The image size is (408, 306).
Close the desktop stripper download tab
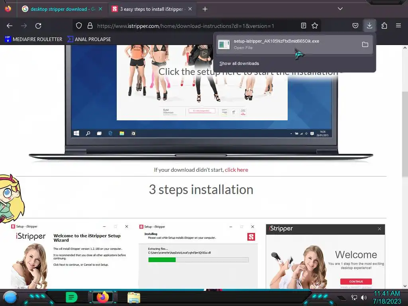(x=100, y=9)
